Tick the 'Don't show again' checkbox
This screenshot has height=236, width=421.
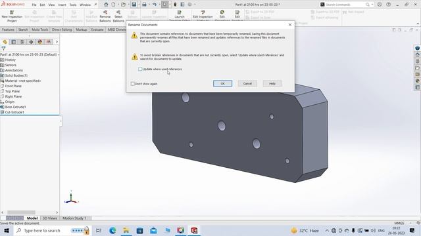[133, 84]
